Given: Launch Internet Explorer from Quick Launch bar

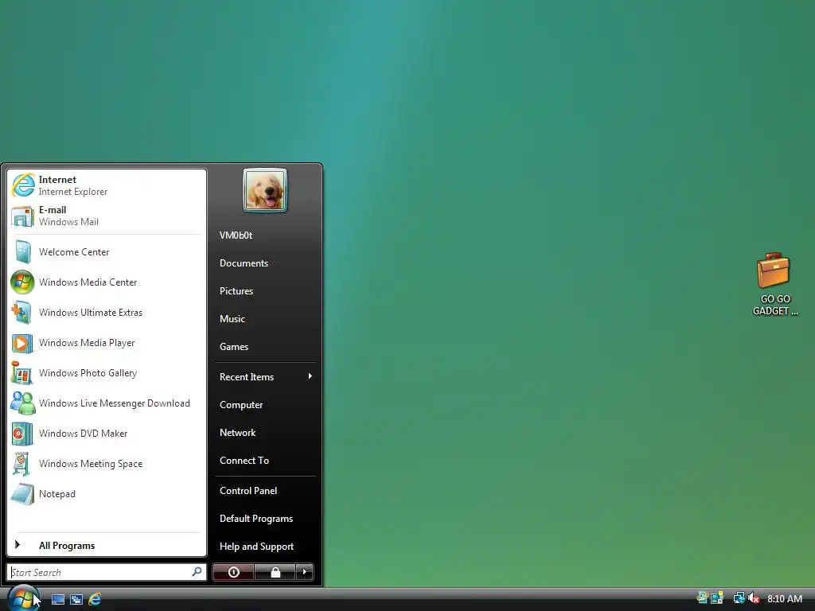Looking at the screenshot, I should point(95,599).
